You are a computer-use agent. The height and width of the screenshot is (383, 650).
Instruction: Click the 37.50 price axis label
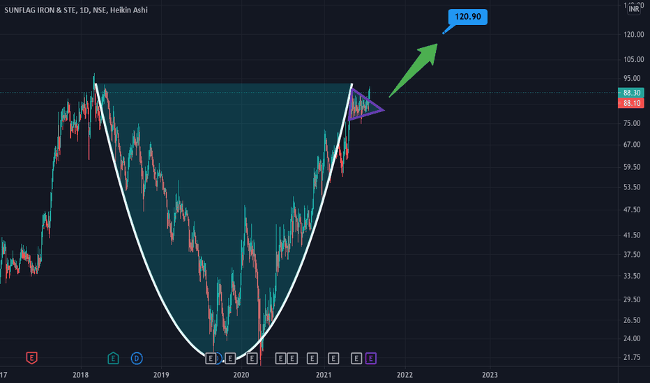click(x=632, y=255)
